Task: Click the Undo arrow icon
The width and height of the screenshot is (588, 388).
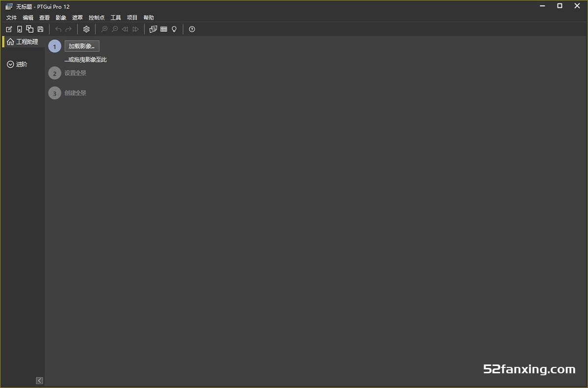Action: point(58,29)
